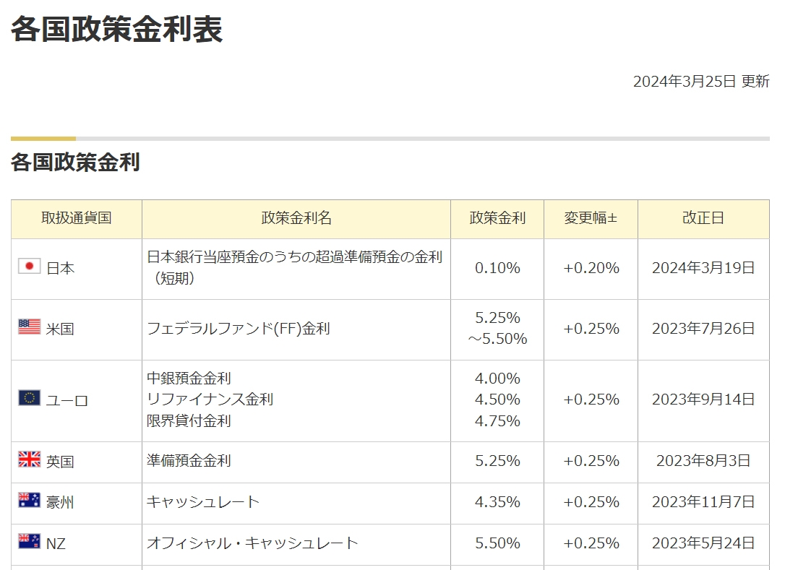Image resolution: width=785 pixels, height=570 pixels.
Task: Click the Euro flag icon
Action: coord(29,398)
